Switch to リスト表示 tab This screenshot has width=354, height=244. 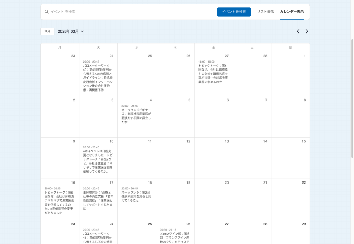tap(265, 12)
